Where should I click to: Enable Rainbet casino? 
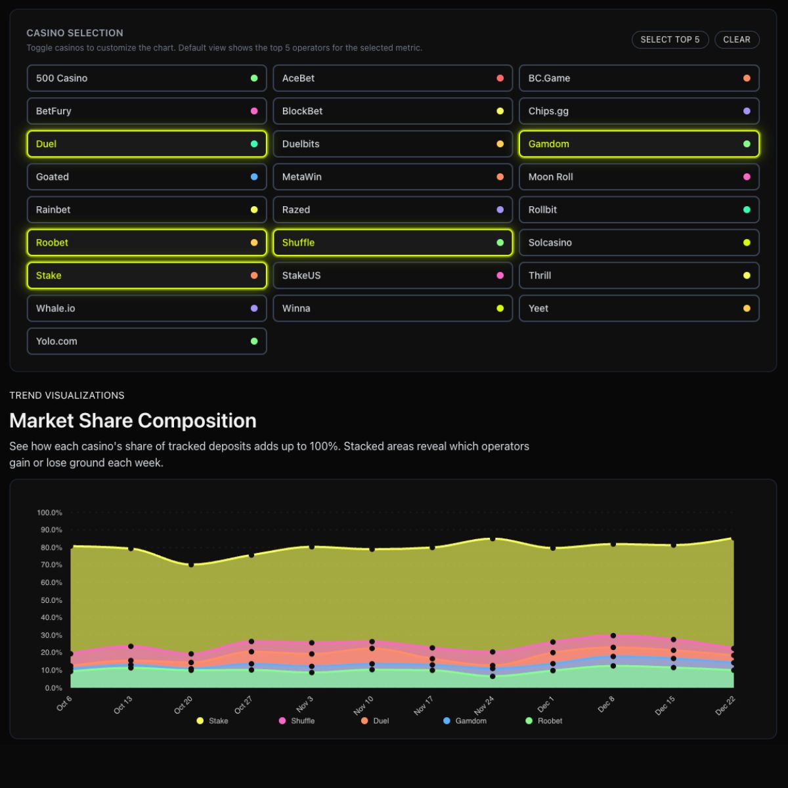(146, 209)
